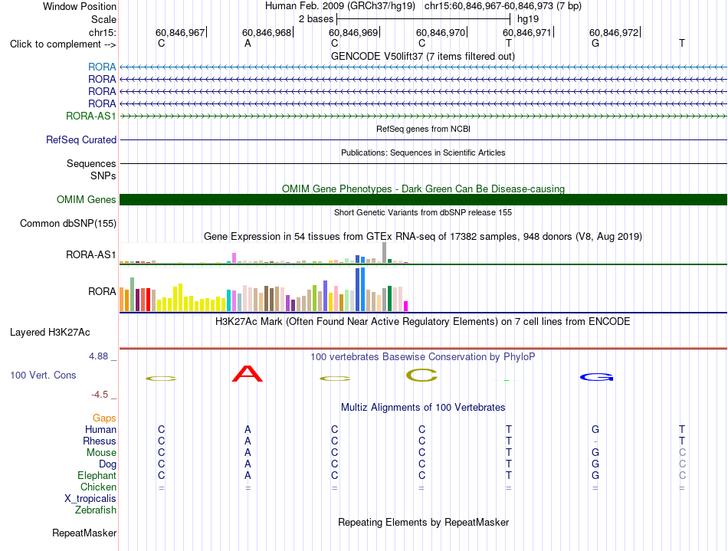
Task: Click the chr15 60,846,969 ruler position
Action: pyautogui.click(x=354, y=32)
